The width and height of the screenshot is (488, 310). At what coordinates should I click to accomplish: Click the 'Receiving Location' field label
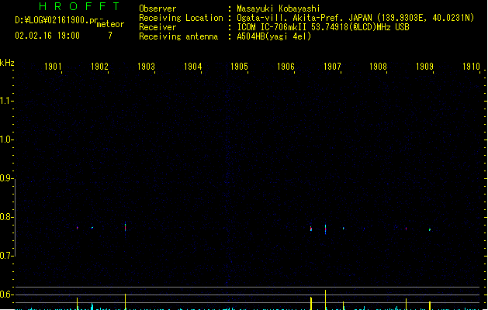point(181,18)
